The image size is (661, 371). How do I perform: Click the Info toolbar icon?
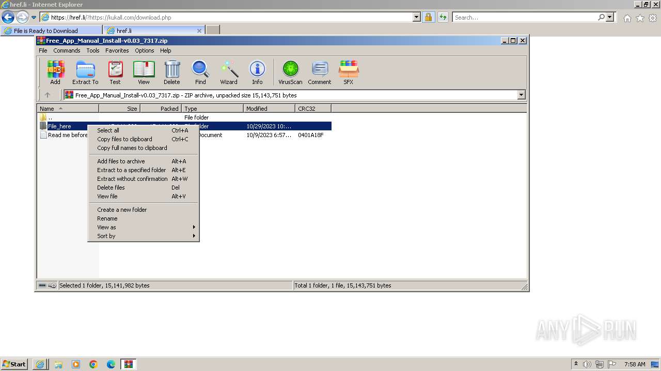tap(257, 72)
